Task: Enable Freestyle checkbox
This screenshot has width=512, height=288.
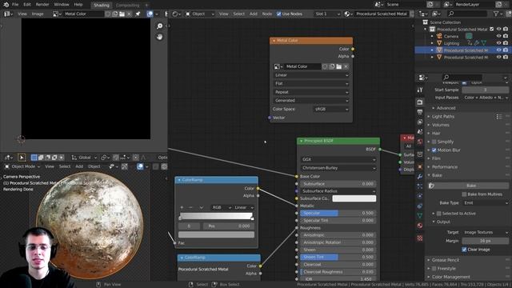Action: coord(434,269)
